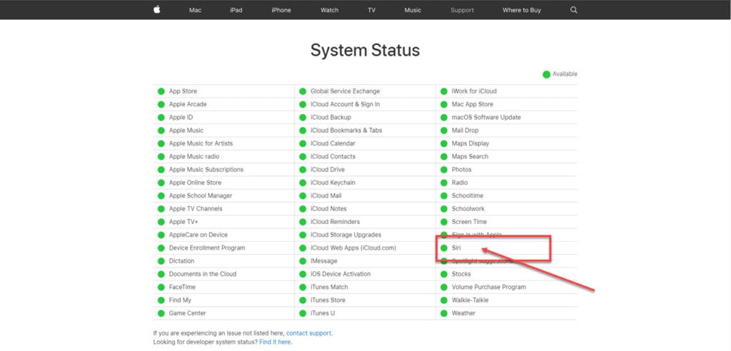Click green status dot beside iCloud Drive

pyautogui.click(x=303, y=170)
